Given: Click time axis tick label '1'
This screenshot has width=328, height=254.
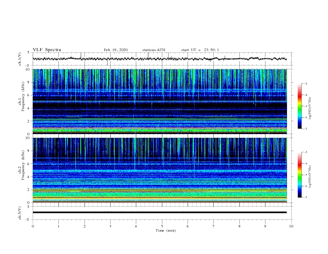Looking at the screenshot, I should click(58, 226).
